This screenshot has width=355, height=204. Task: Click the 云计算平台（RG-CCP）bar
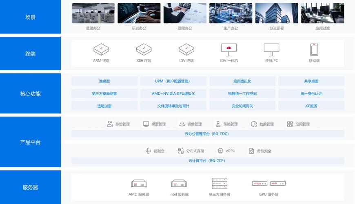tap(208, 160)
